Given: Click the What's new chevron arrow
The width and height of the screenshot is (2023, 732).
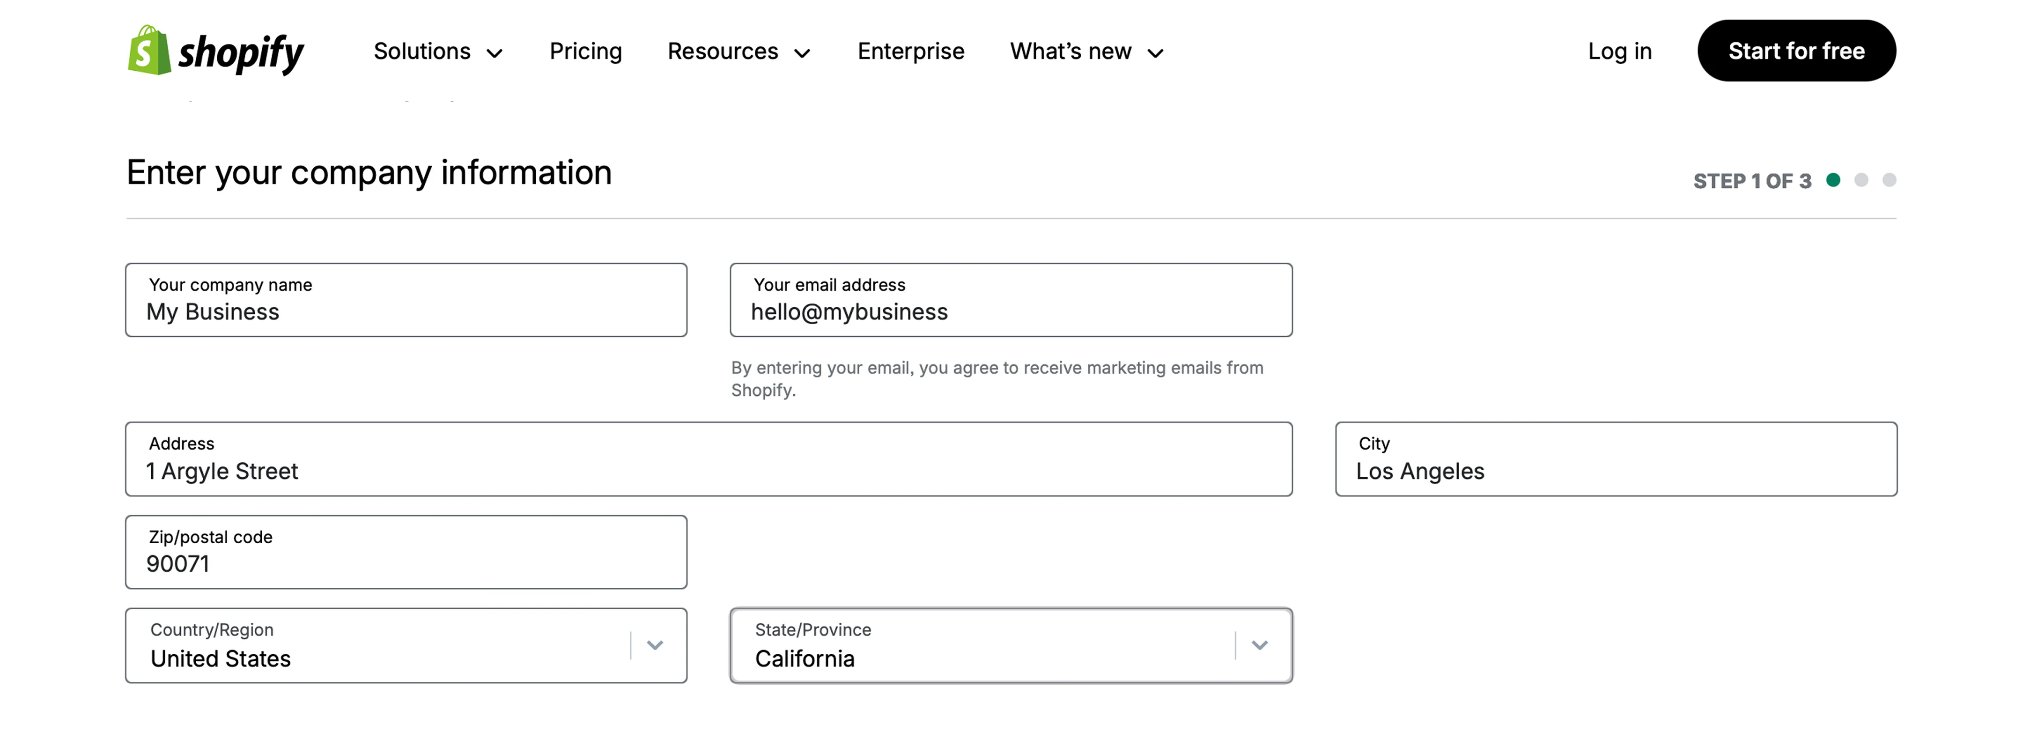Looking at the screenshot, I should pyautogui.click(x=1155, y=53).
